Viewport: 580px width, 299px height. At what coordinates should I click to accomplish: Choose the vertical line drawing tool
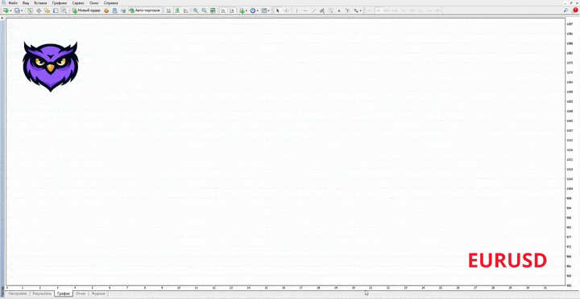pos(296,10)
